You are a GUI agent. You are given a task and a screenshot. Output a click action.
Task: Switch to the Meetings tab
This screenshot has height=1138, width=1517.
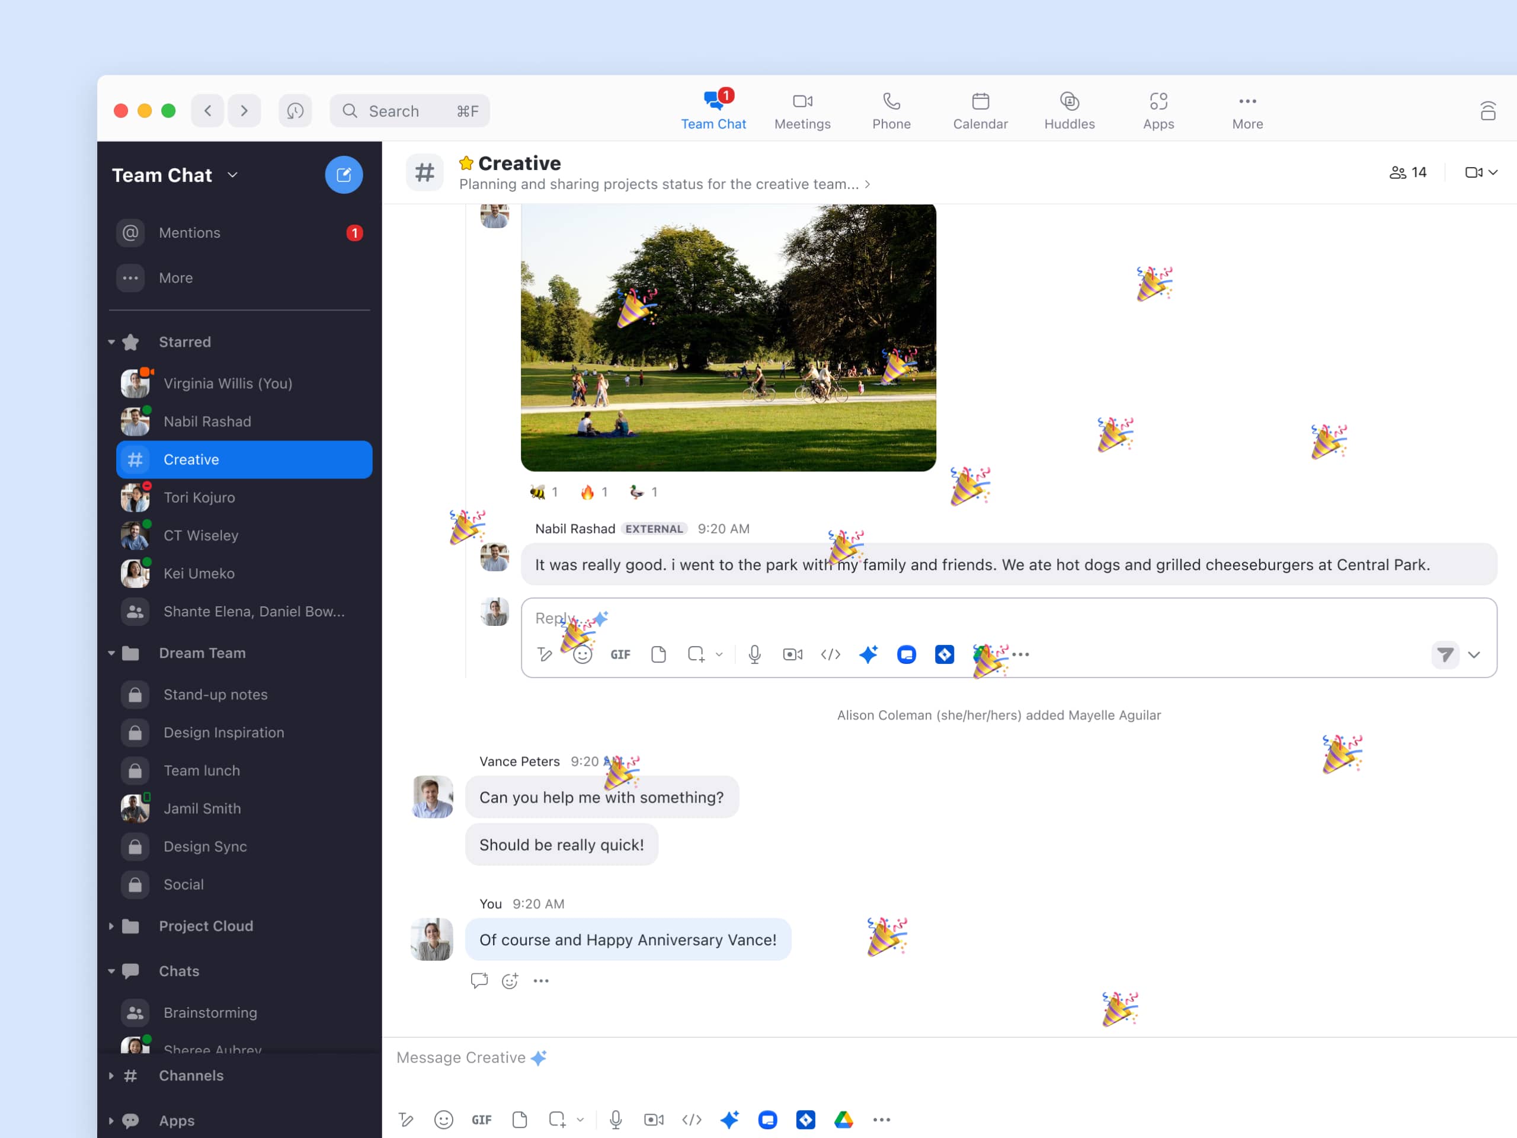click(802, 111)
